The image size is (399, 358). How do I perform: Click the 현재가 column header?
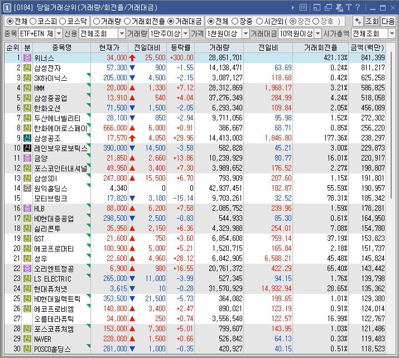109,47
